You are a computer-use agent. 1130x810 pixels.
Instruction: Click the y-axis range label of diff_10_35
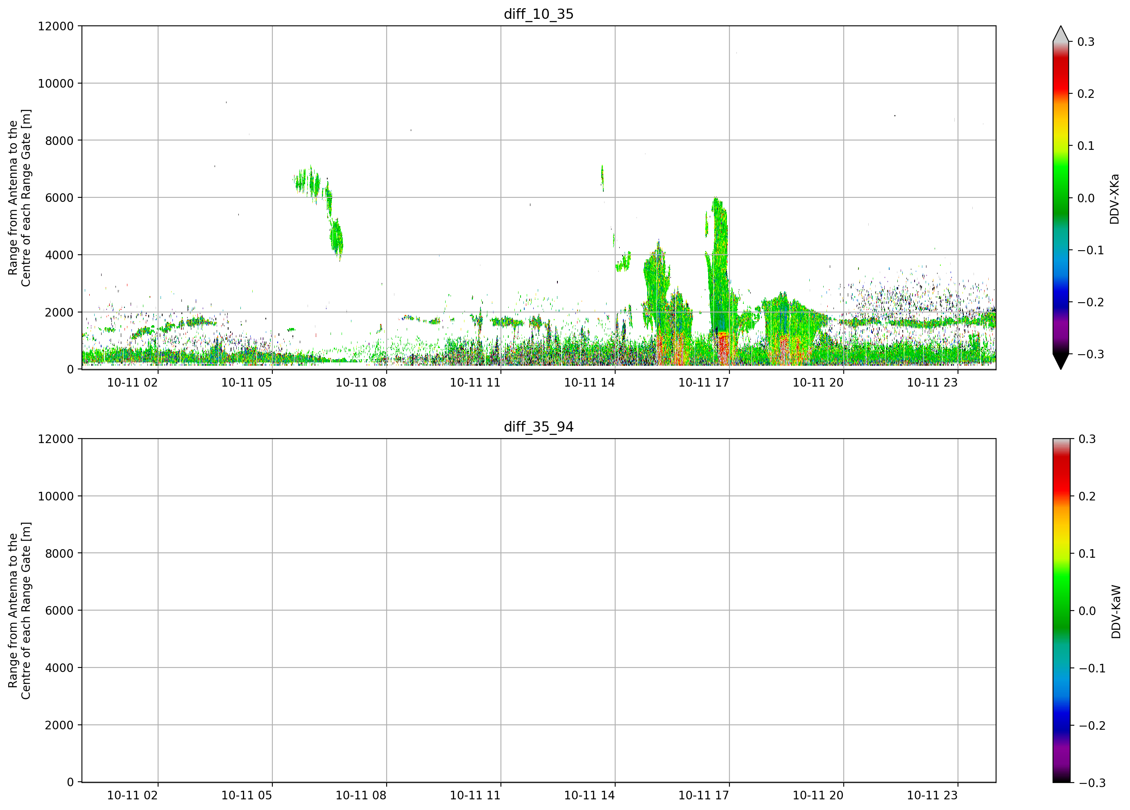pos(19,198)
